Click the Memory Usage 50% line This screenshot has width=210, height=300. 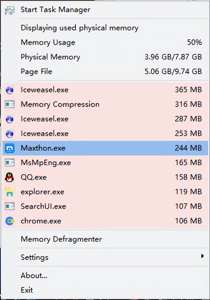[x=111, y=43]
